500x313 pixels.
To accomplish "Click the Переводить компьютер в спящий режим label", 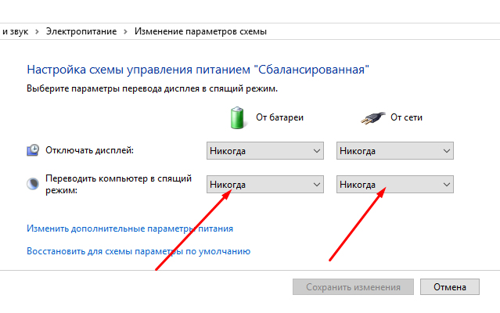I will pos(119,184).
